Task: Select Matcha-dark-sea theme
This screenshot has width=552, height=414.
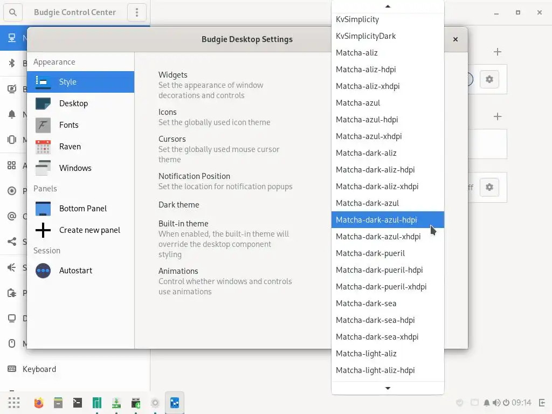Action: pos(388,303)
